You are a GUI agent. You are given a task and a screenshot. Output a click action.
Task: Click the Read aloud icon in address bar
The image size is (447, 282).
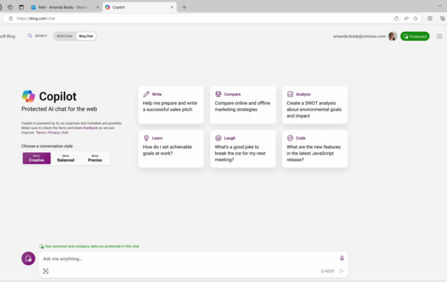(x=406, y=19)
